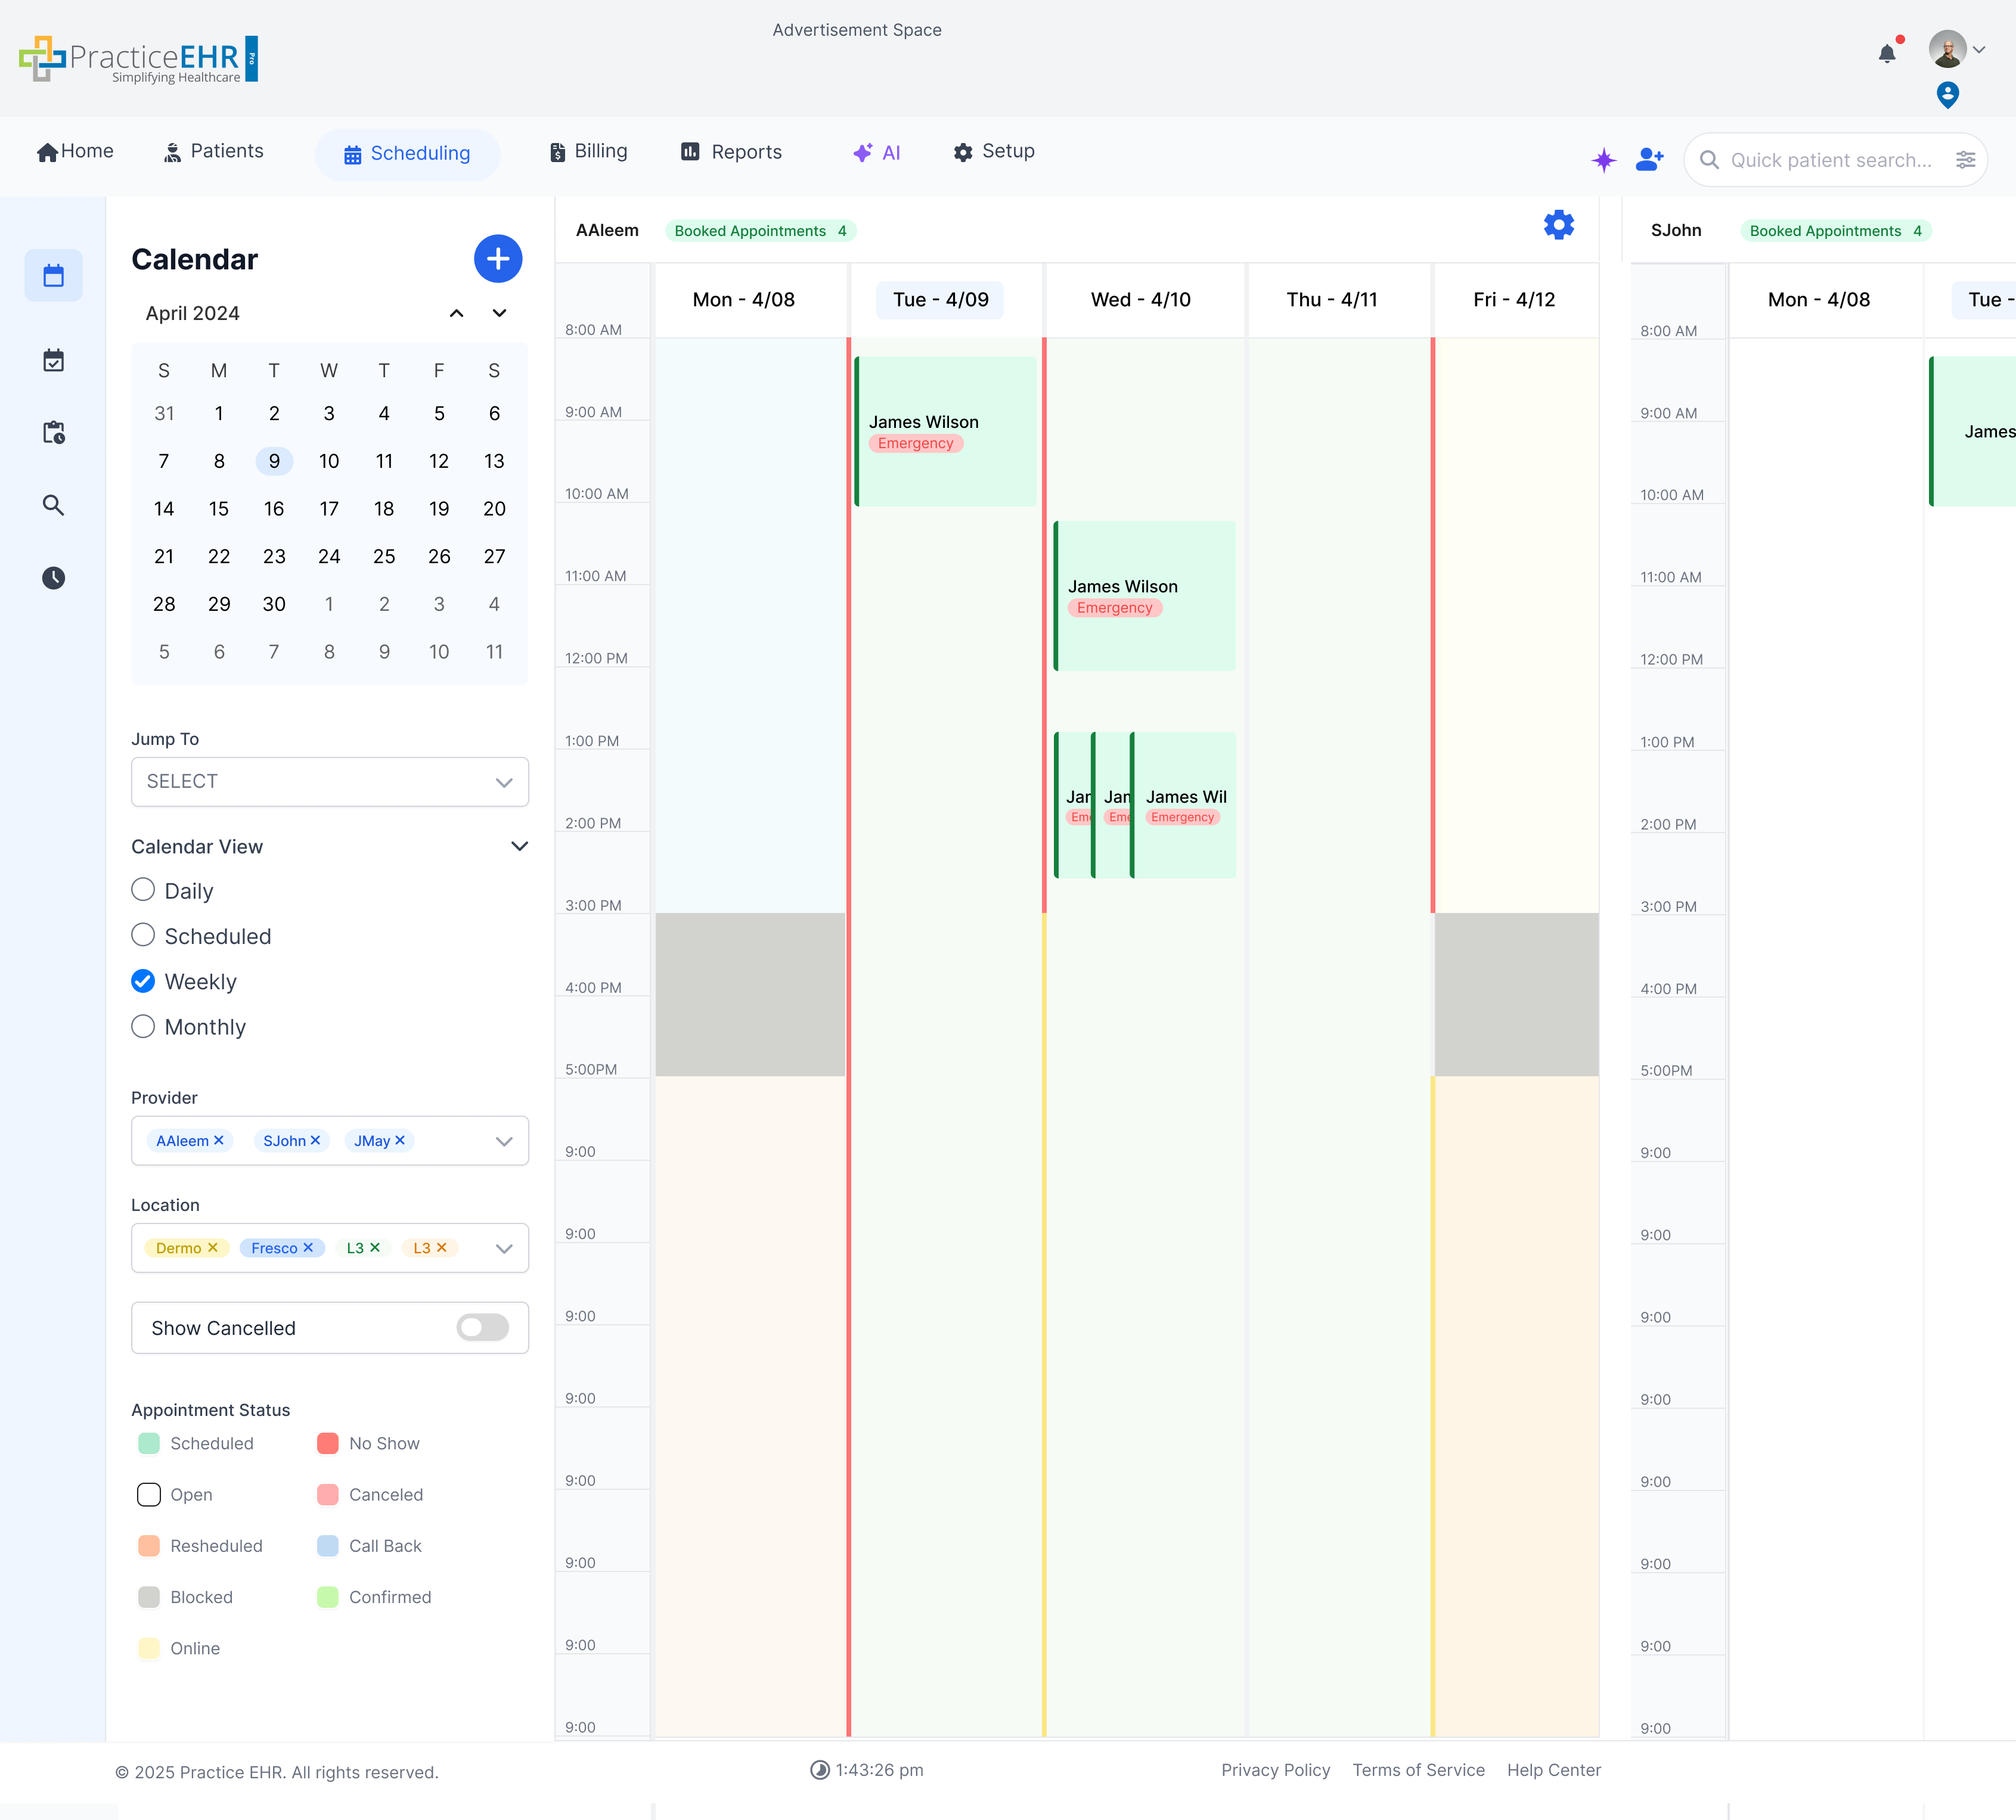Expand the Provider selection dropdown
The width and height of the screenshot is (2016, 1820).
point(504,1140)
